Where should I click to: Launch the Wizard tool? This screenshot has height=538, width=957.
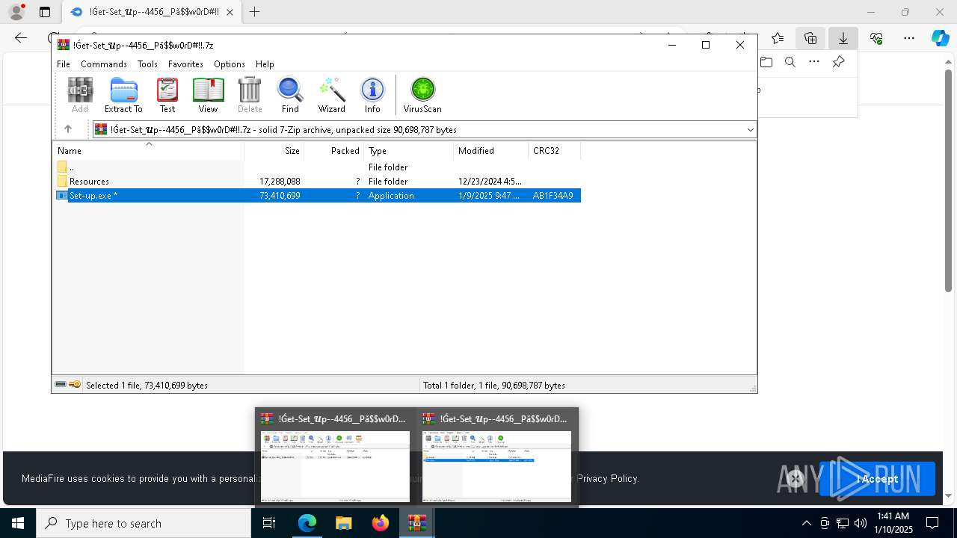coord(331,95)
